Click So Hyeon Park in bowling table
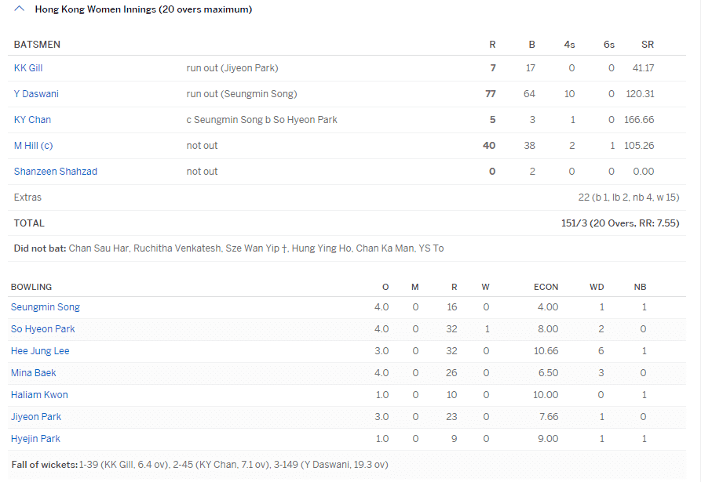Screen dimensions: 701x482 [x=43, y=329]
